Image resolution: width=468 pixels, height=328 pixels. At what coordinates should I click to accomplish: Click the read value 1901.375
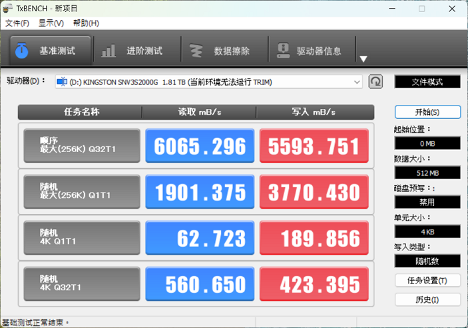tap(200, 192)
